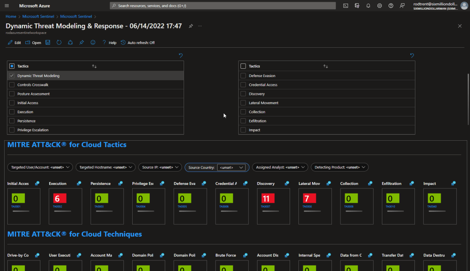Check the Exfiltration checkbox

[x=243, y=121]
